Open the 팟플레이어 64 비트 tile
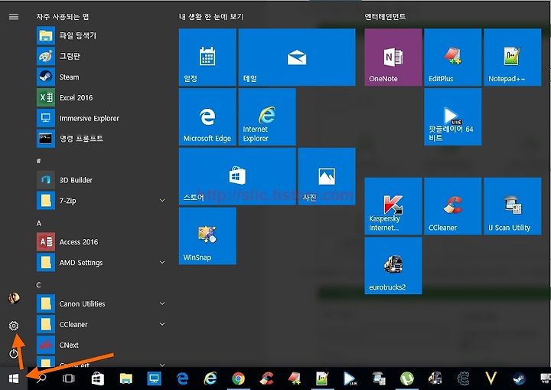 coord(452,116)
